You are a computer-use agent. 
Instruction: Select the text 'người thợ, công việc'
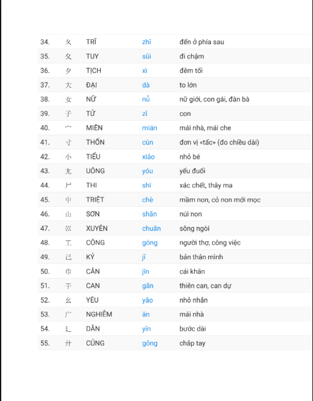tap(210, 243)
